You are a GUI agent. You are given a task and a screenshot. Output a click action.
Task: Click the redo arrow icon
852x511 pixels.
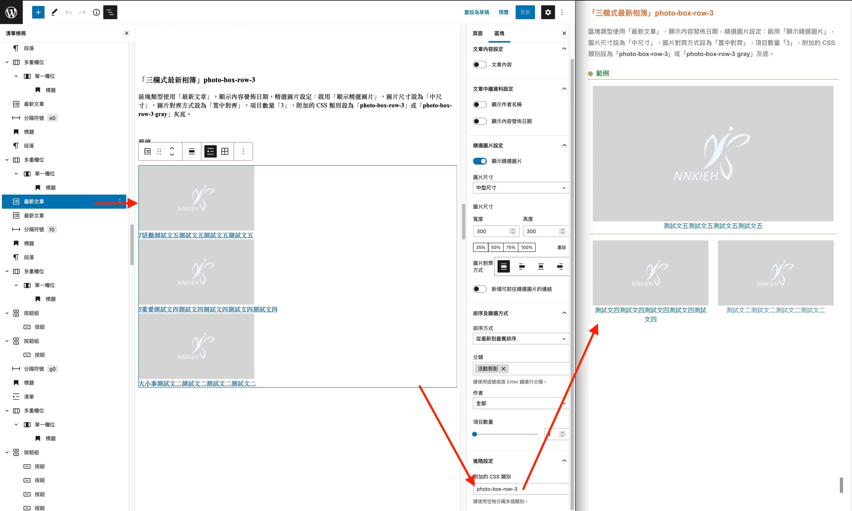82,12
